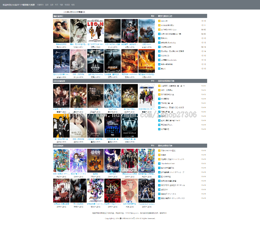Click the 注册 link in the top navigation

(x=52, y=5)
